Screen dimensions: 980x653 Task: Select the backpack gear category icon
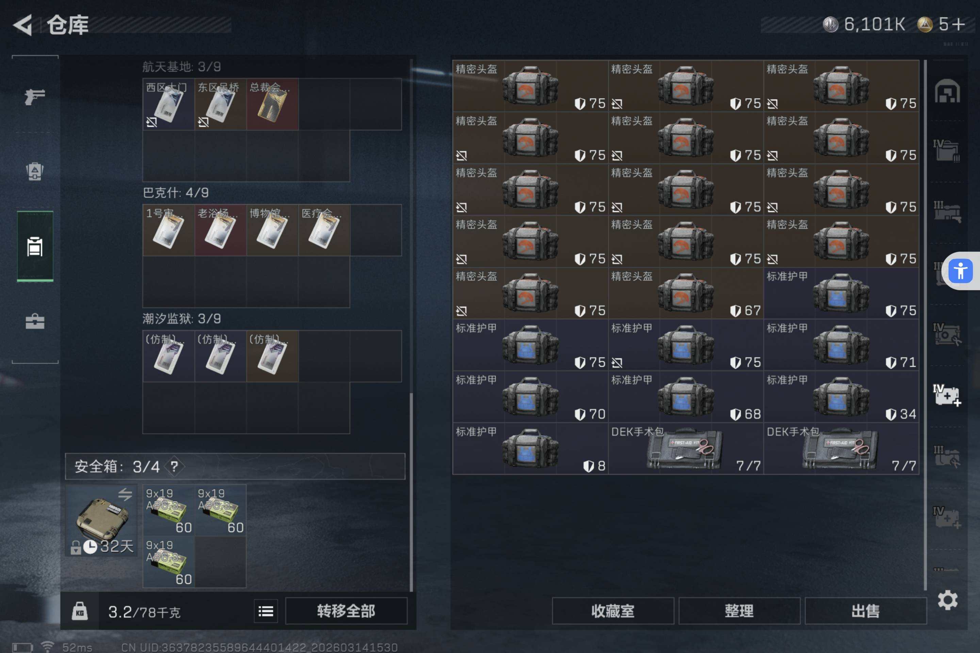35,171
